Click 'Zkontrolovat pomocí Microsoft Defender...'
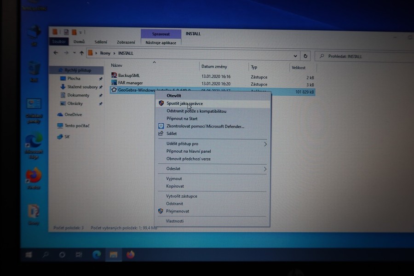 click(x=205, y=126)
